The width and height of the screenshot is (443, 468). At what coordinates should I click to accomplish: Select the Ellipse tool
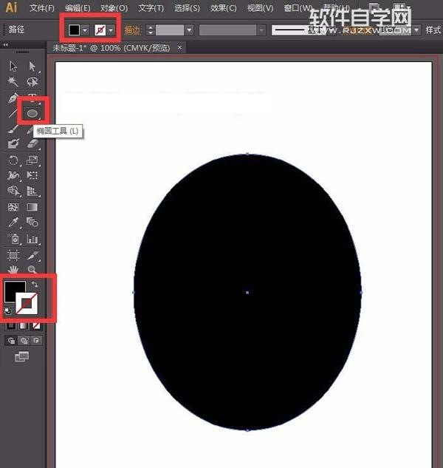(x=32, y=113)
